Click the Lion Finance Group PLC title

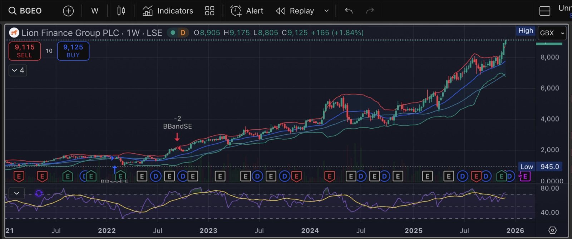tap(70, 33)
